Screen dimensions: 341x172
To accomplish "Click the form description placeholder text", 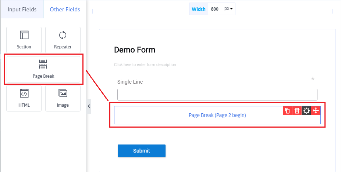I will (x=145, y=65).
